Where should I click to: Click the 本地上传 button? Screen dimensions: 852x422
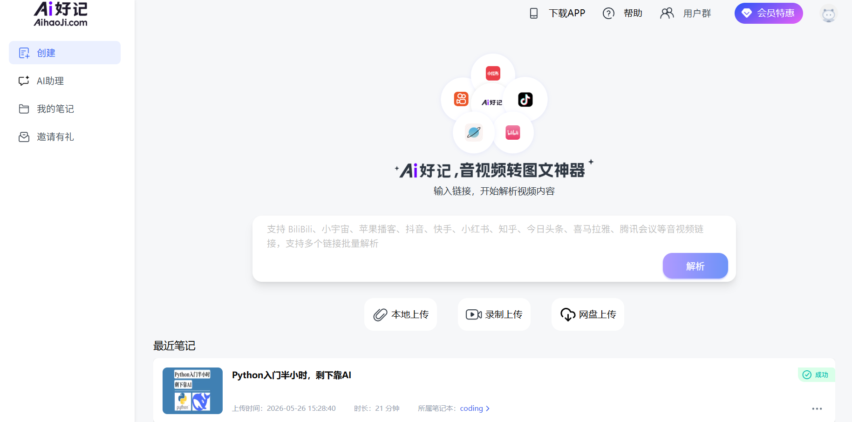click(x=401, y=314)
